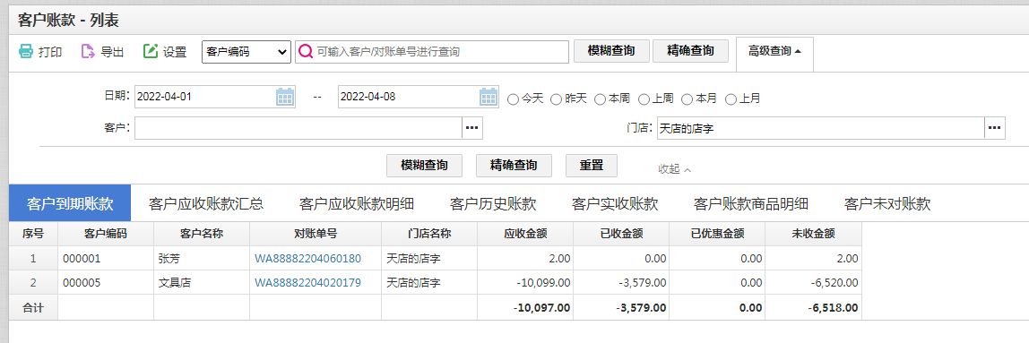Click total receivable -10,097.00
Screen dimensions: 1029x343
[525, 307]
